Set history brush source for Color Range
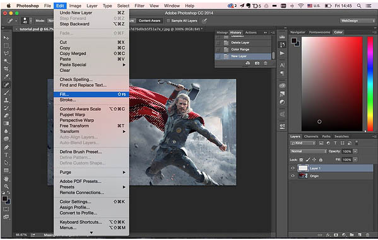This screenshot has height=240, width=378. 218,49
